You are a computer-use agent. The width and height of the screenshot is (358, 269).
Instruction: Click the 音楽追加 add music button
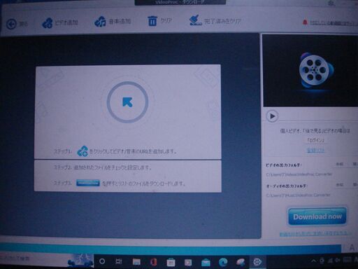pos(113,22)
